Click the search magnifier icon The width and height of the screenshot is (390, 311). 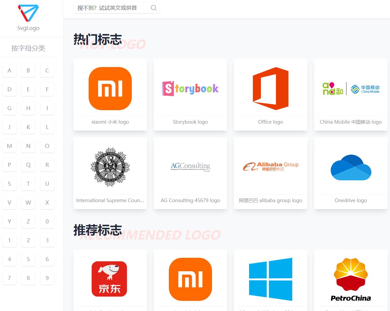pos(153,8)
